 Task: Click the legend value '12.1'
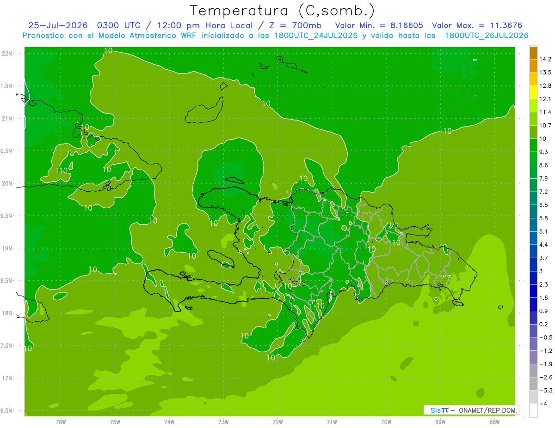click(x=546, y=99)
